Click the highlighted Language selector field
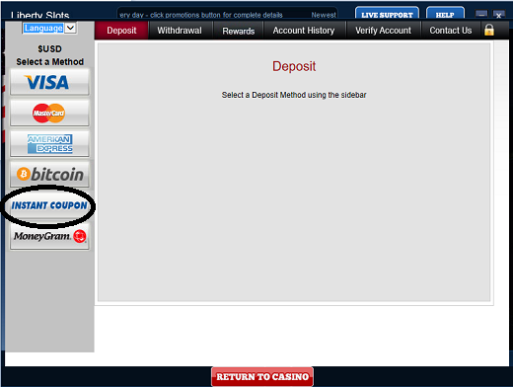Screen dimensions: 513x387 [43, 28]
